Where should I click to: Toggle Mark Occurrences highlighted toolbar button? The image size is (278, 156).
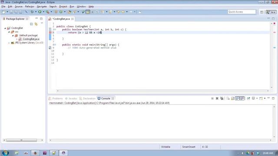click(x=88, y=12)
